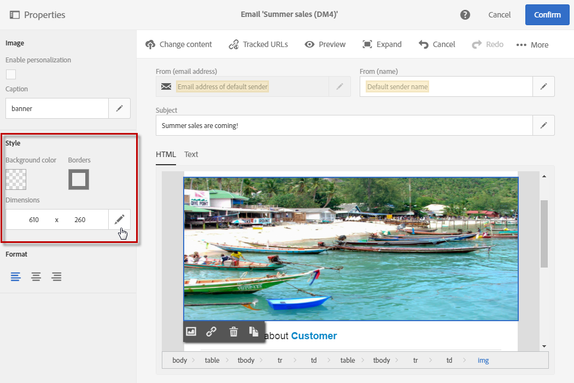The image size is (574, 383).
Task: Open the More options menu
Action: (x=532, y=45)
